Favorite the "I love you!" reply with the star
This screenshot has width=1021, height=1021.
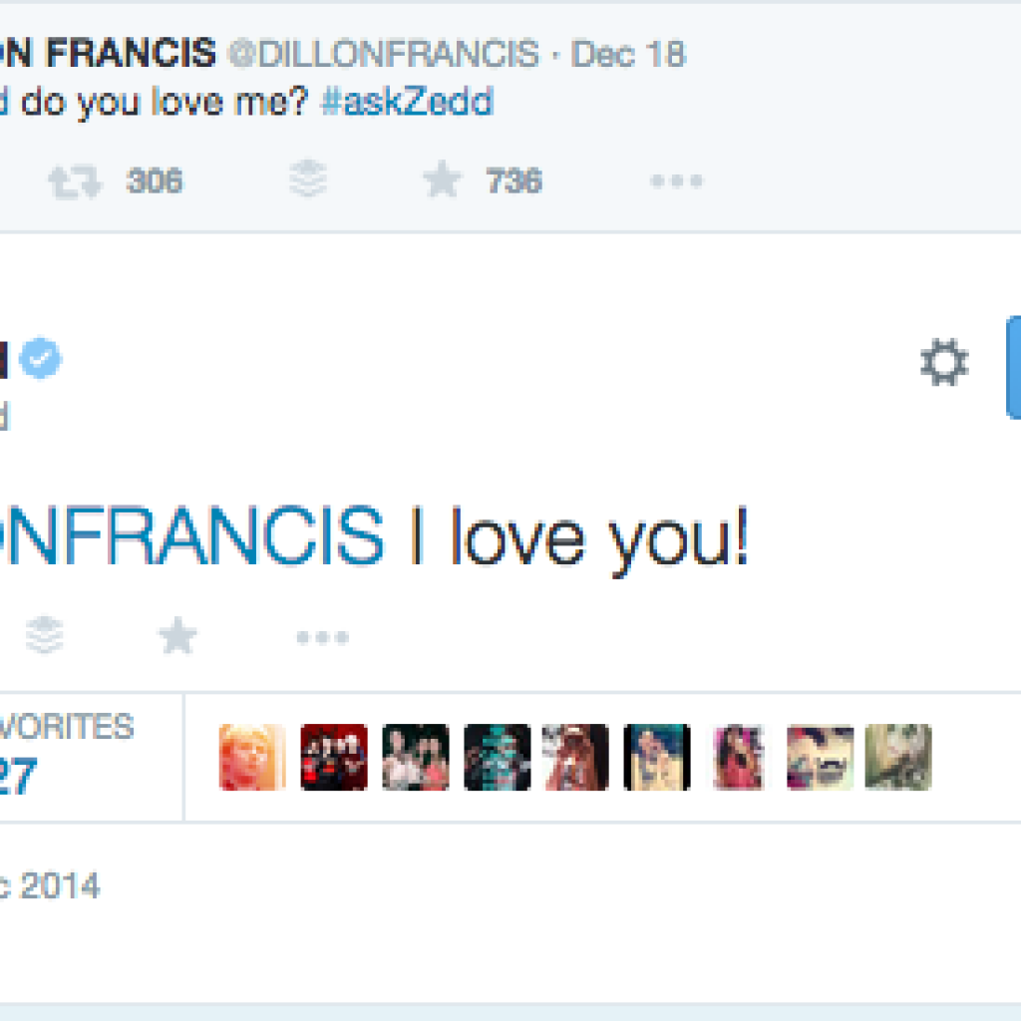[x=177, y=636]
